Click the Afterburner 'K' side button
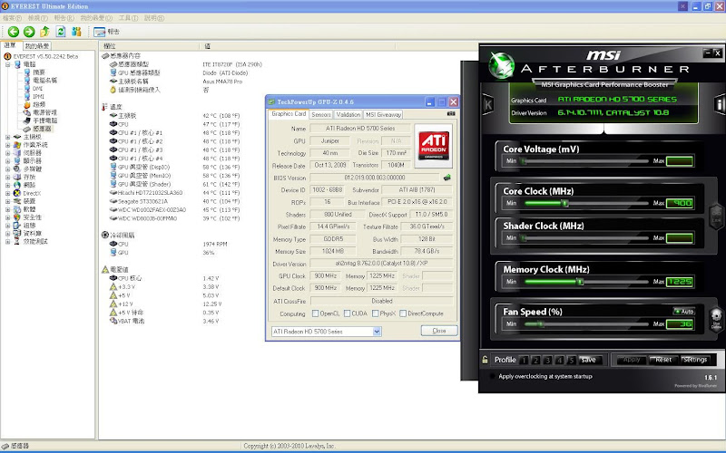 tap(489, 106)
